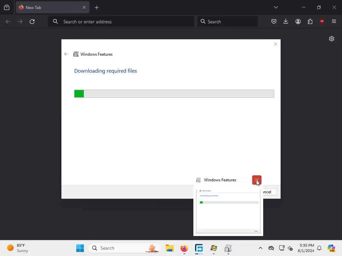Click the Windows Features title icon
This screenshot has height=256, width=342.
pyautogui.click(x=76, y=54)
